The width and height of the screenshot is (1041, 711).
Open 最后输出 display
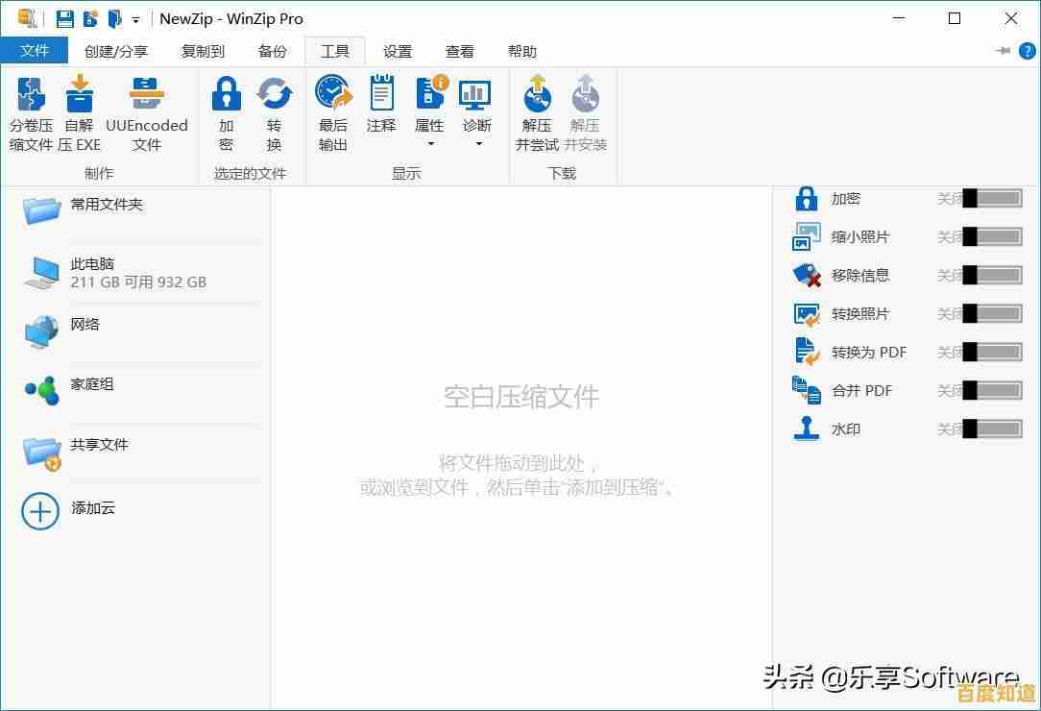pos(332,106)
